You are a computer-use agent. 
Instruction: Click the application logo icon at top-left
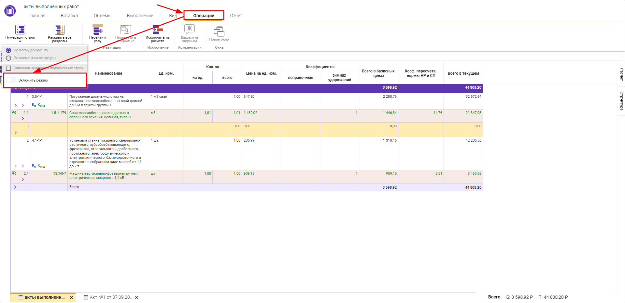click(x=10, y=11)
